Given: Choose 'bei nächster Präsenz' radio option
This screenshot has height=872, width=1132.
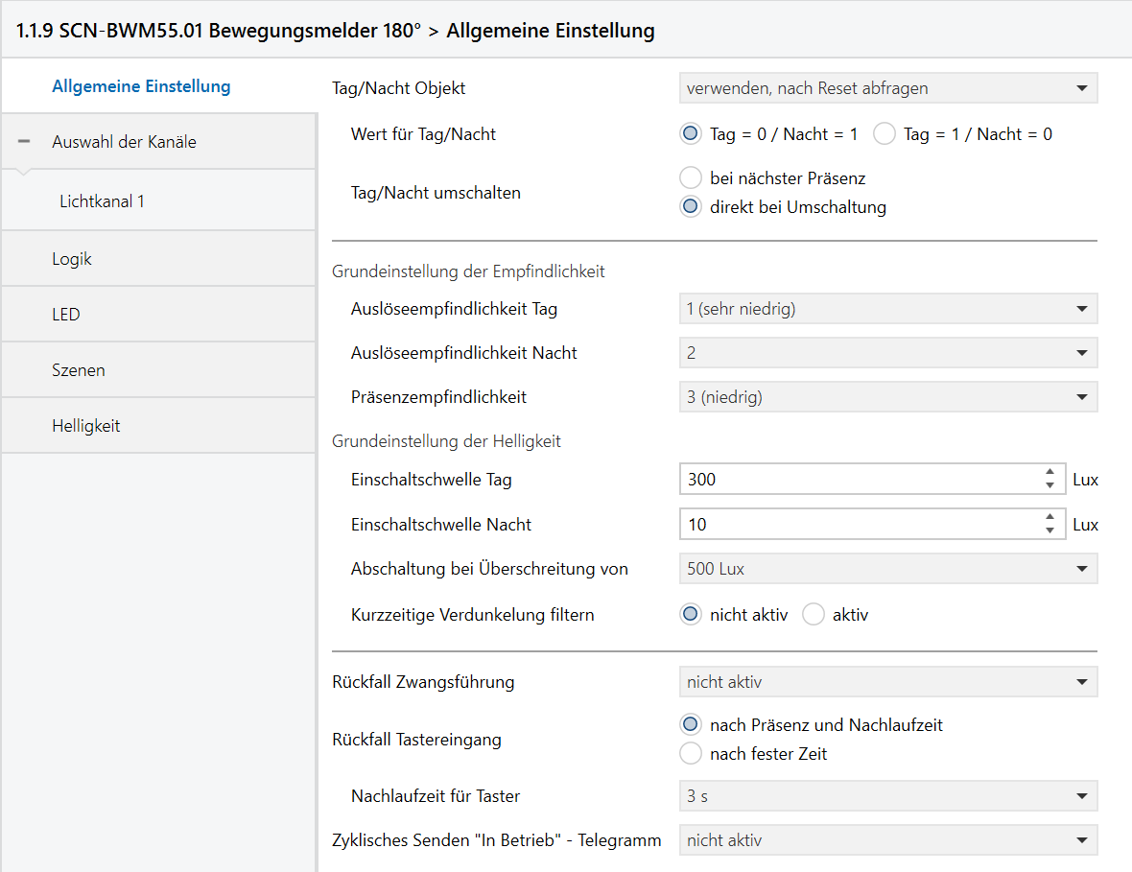Looking at the screenshot, I should coord(691,177).
